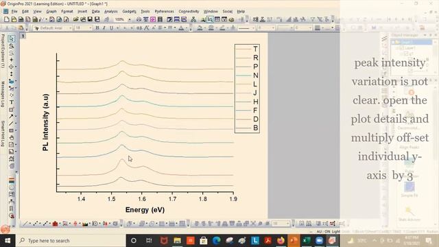Toggle underline text formatting

pyautogui.click(x=111, y=28)
